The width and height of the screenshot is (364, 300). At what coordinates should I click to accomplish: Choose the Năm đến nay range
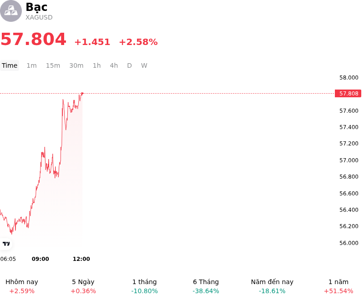(x=272, y=286)
